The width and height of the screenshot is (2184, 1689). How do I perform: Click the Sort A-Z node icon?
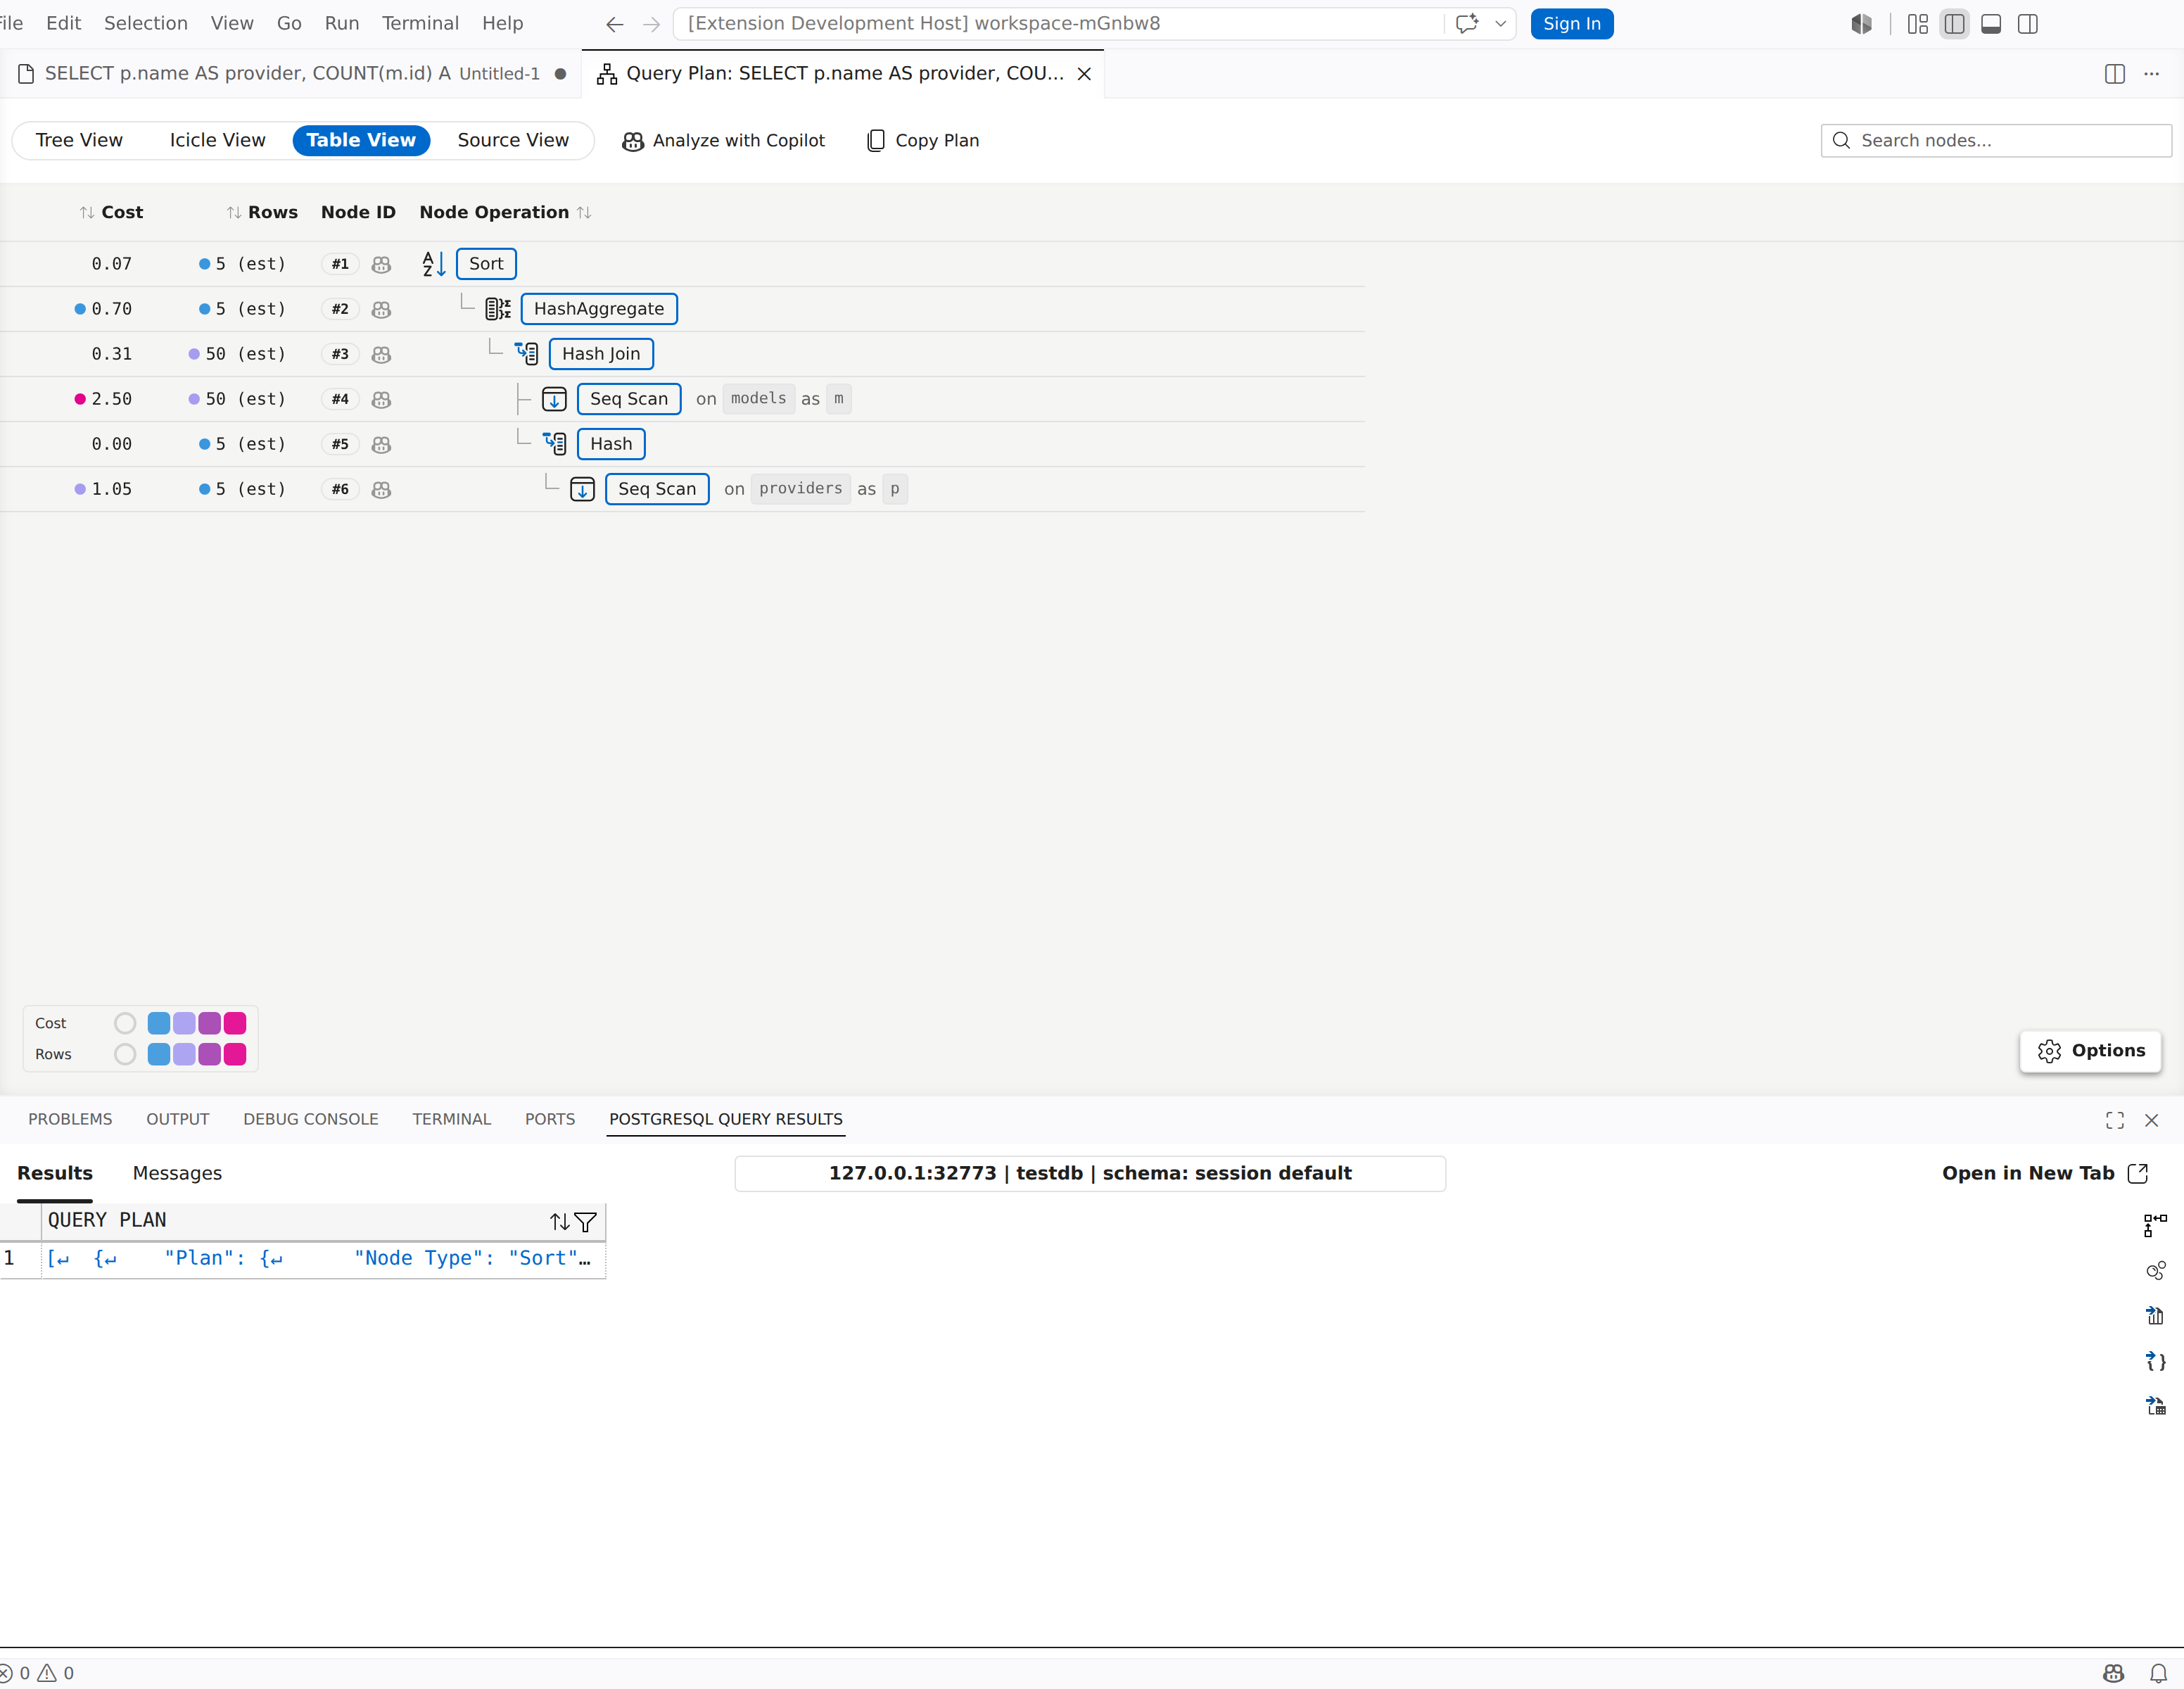tap(434, 264)
